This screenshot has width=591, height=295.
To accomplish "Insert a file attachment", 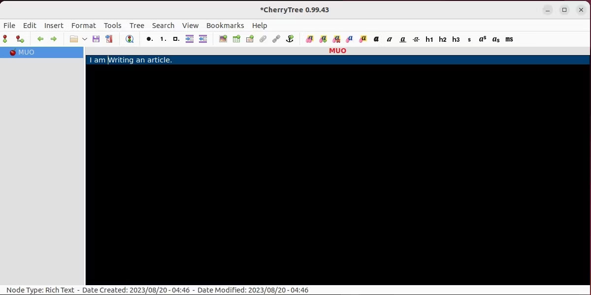I will [x=263, y=39].
